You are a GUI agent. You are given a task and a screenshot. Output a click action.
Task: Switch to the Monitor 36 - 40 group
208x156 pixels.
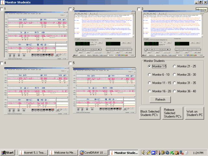(x=175, y=91)
